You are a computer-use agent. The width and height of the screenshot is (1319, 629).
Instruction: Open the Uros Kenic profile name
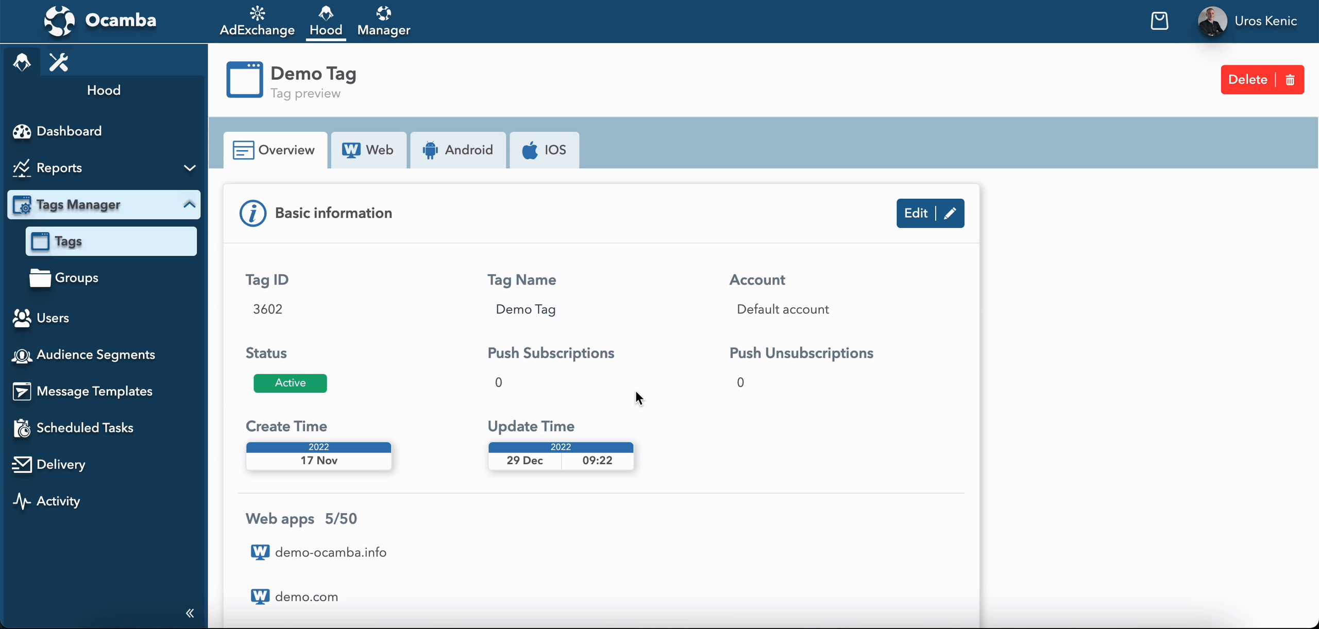click(x=1265, y=21)
